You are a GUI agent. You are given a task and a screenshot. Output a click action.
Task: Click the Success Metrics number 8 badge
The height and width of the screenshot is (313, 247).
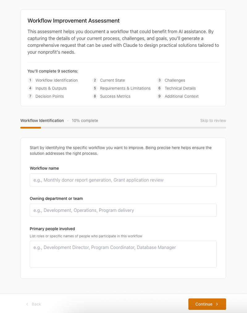point(95,96)
